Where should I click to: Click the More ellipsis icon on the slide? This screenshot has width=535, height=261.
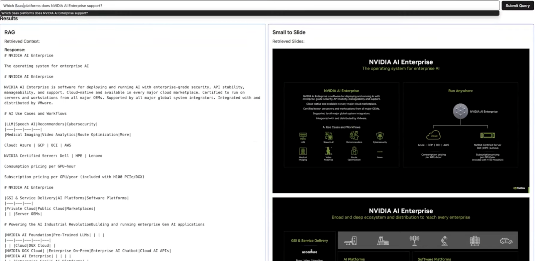[x=380, y=152]
